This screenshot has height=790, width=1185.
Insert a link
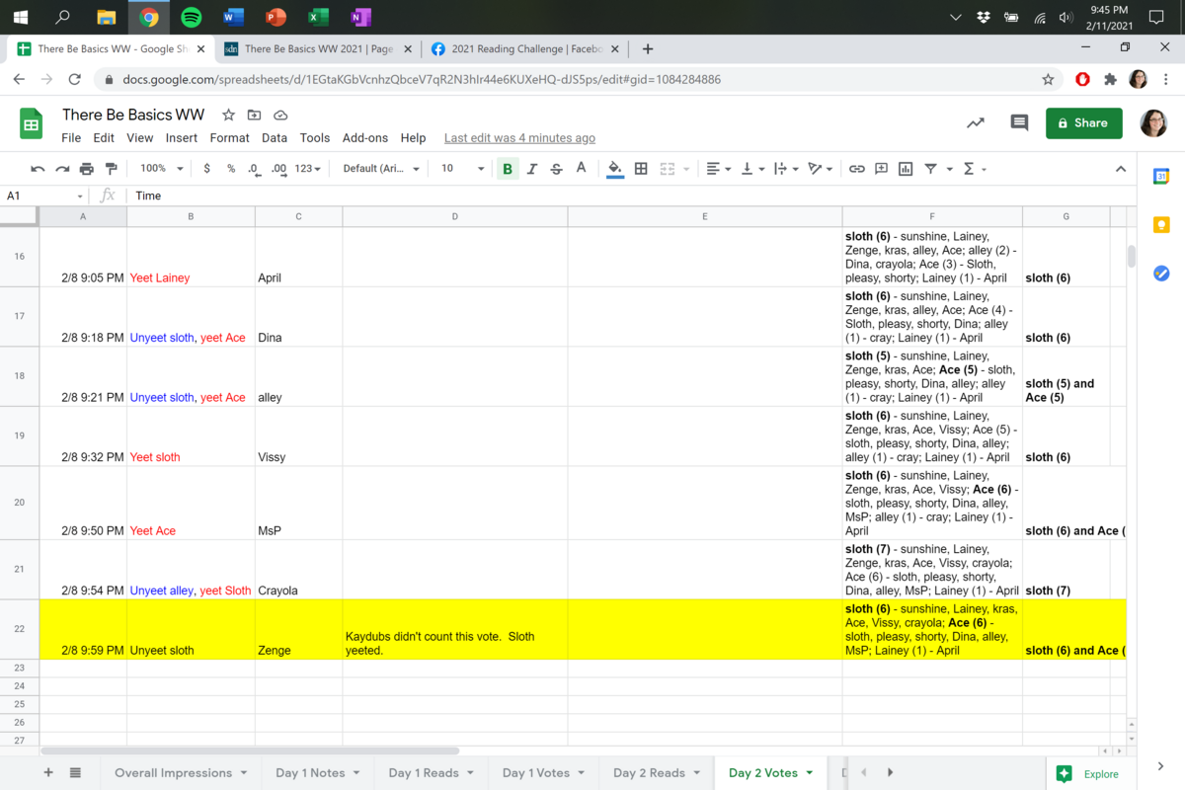coord(857,169)
